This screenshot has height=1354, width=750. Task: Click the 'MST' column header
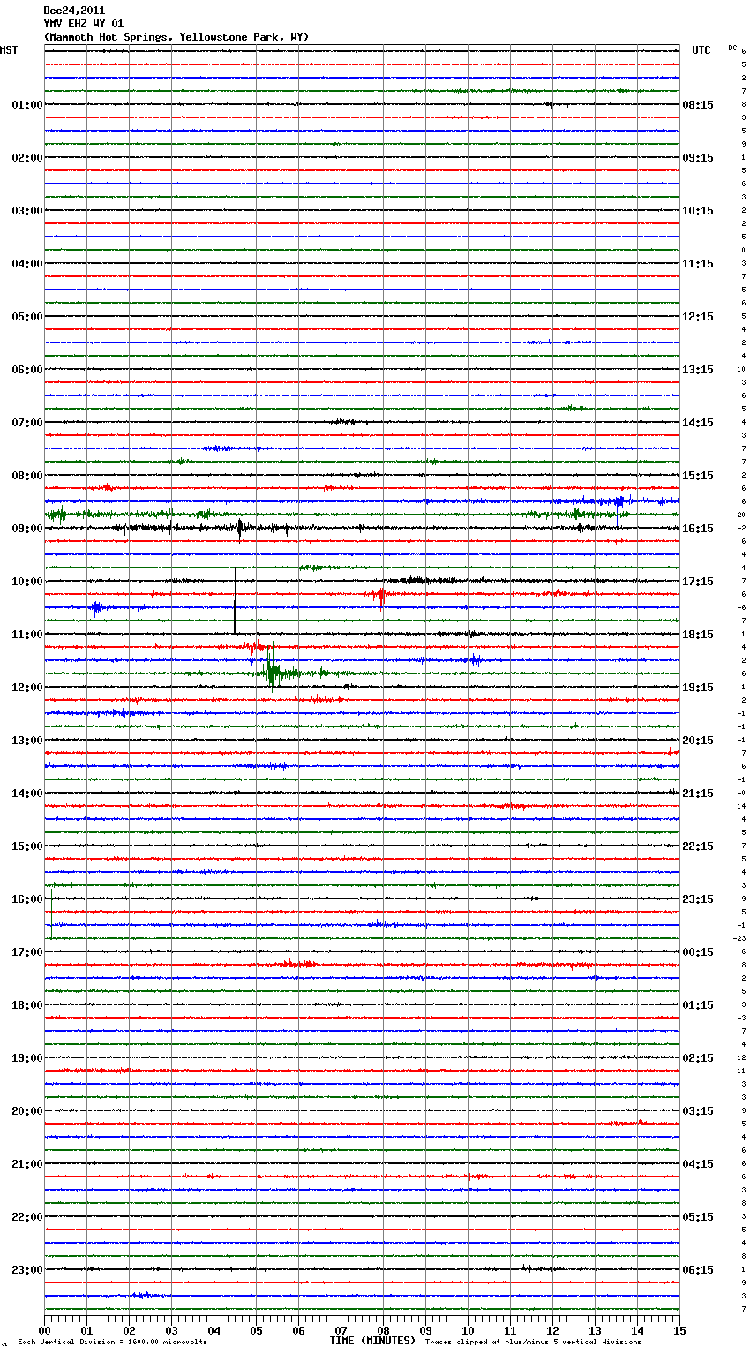pyautogui.click(x=9, y=50)
